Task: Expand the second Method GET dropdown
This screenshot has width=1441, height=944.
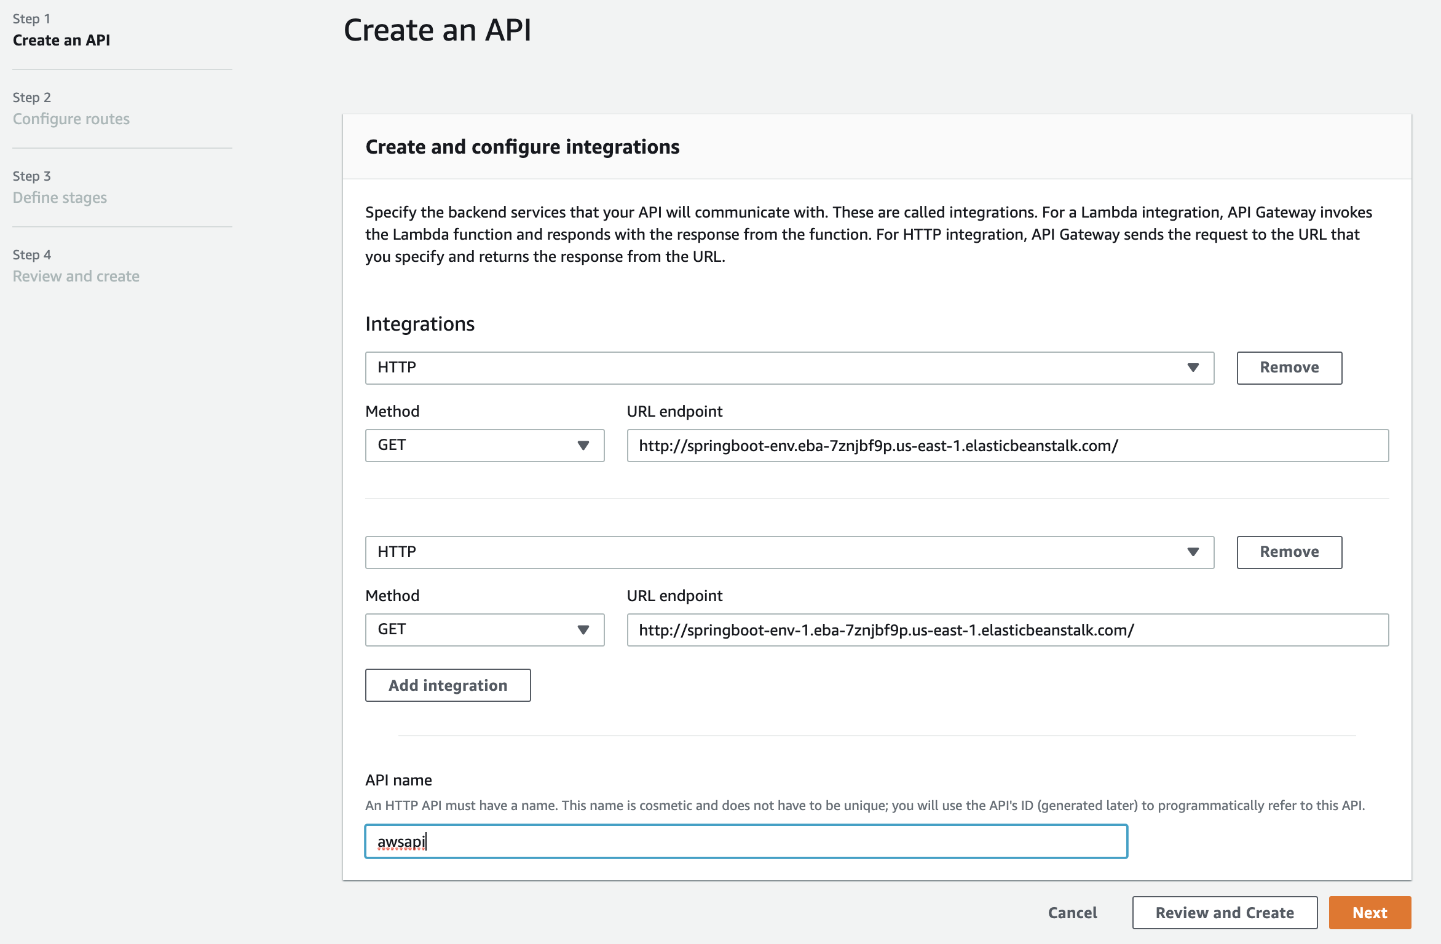Action: pyautogui.click(x=484, y=629)
